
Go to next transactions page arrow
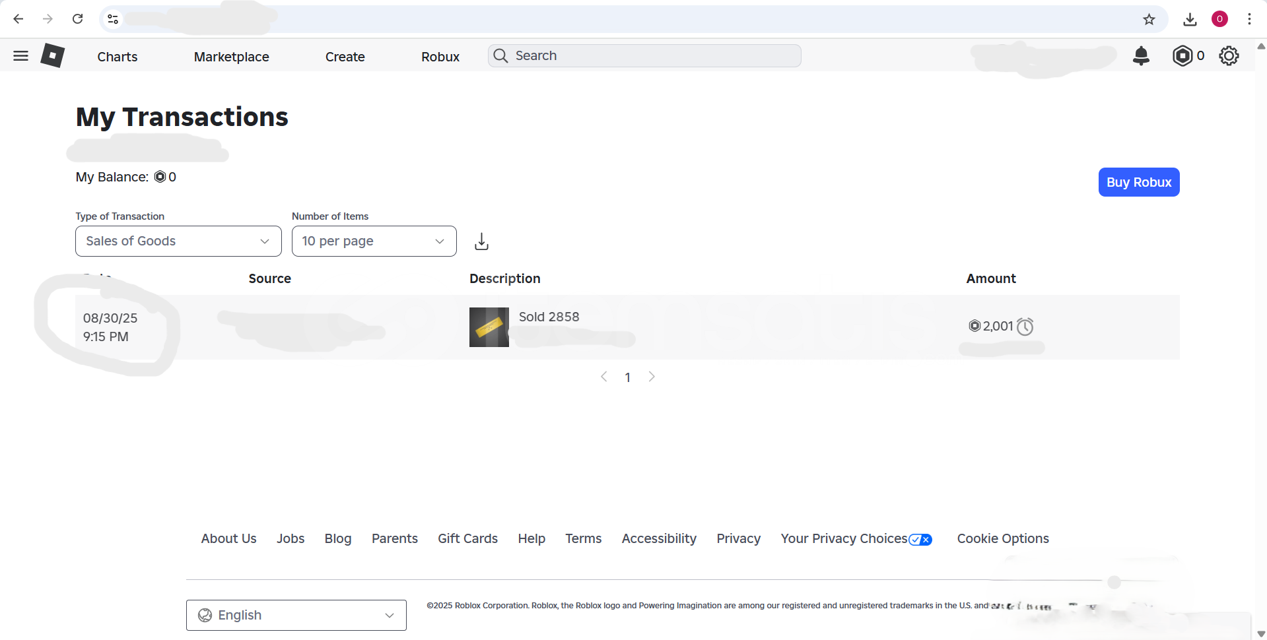coord(652,377)
